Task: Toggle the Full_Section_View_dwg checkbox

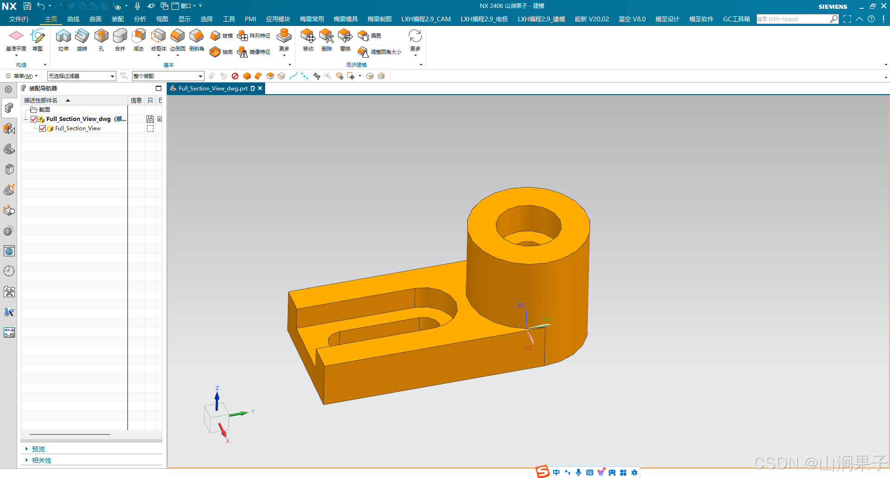Action: (x=34, y=119)
